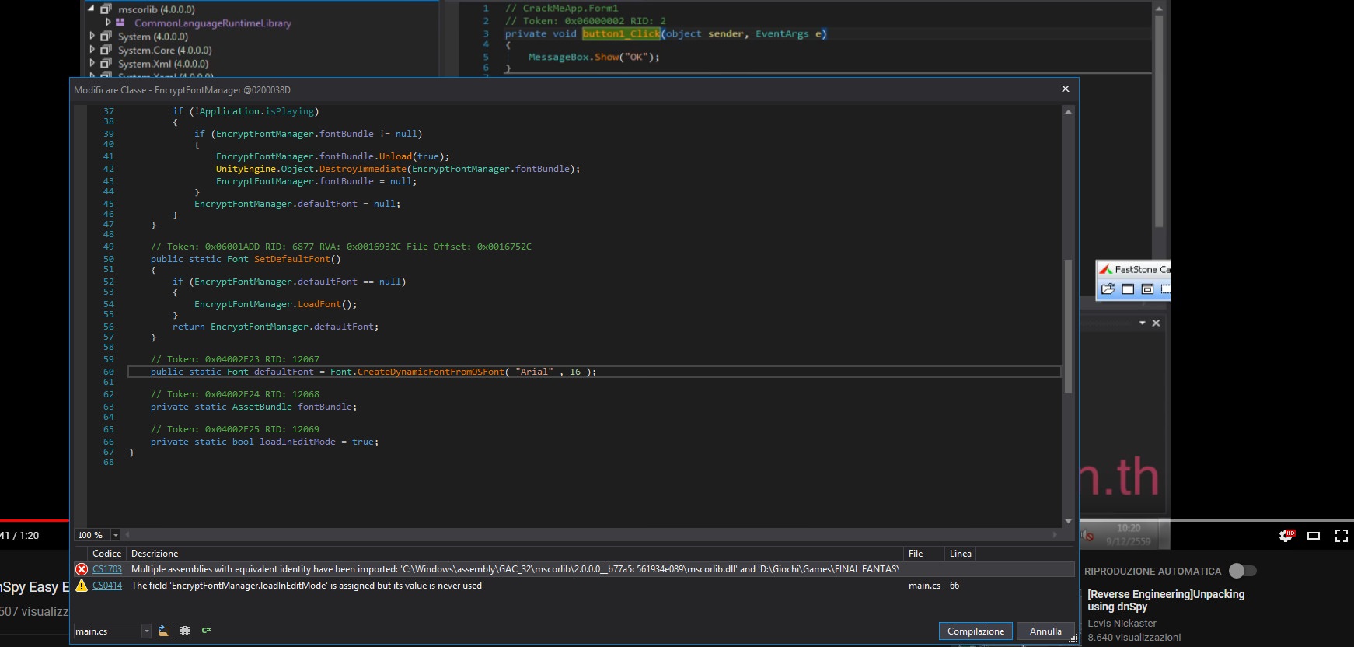The image size is (1354, 647).
Task: Click the 'SetDefaultFont' method name in code
Action: [x=291, y=259]
